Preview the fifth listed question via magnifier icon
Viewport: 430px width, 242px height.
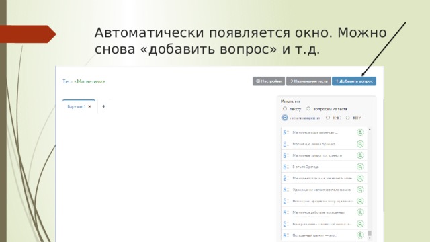tap(360, 178)
